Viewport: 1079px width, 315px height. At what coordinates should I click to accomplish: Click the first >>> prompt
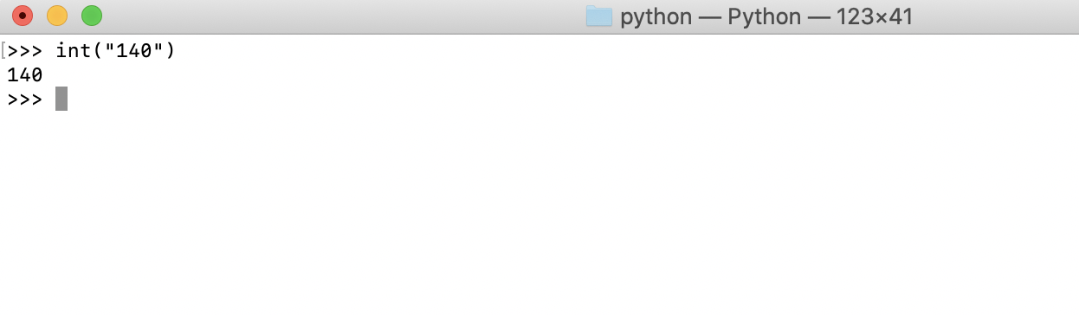(24, 50)
